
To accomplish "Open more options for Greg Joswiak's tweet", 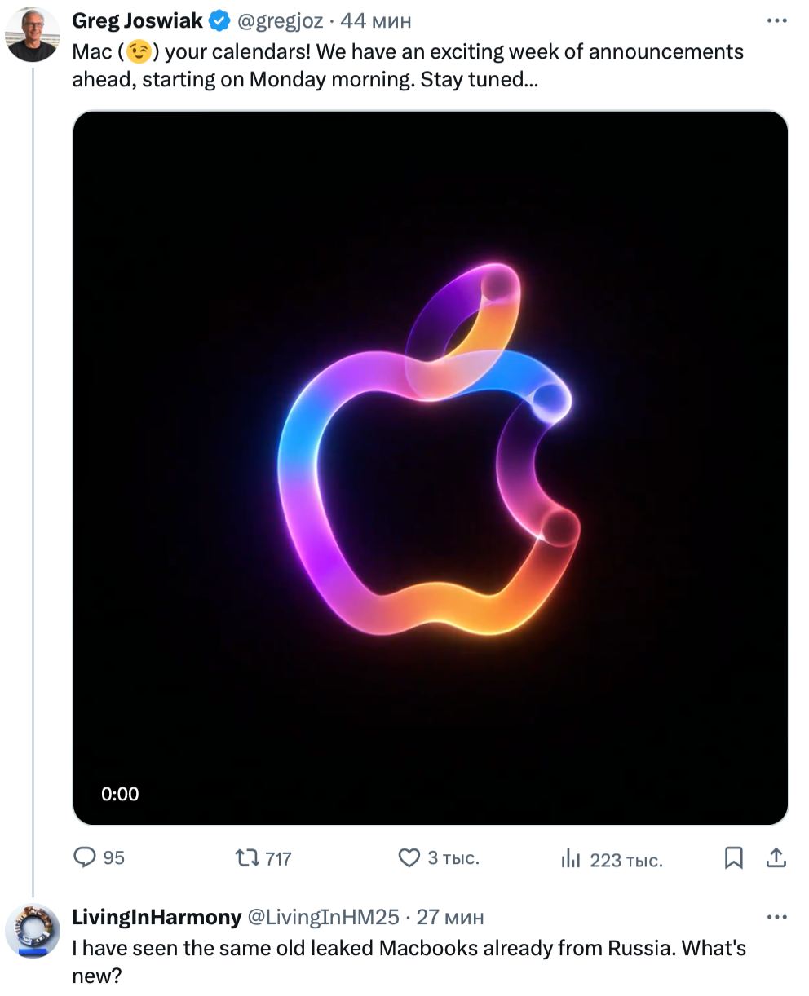I will coord(776,20).
